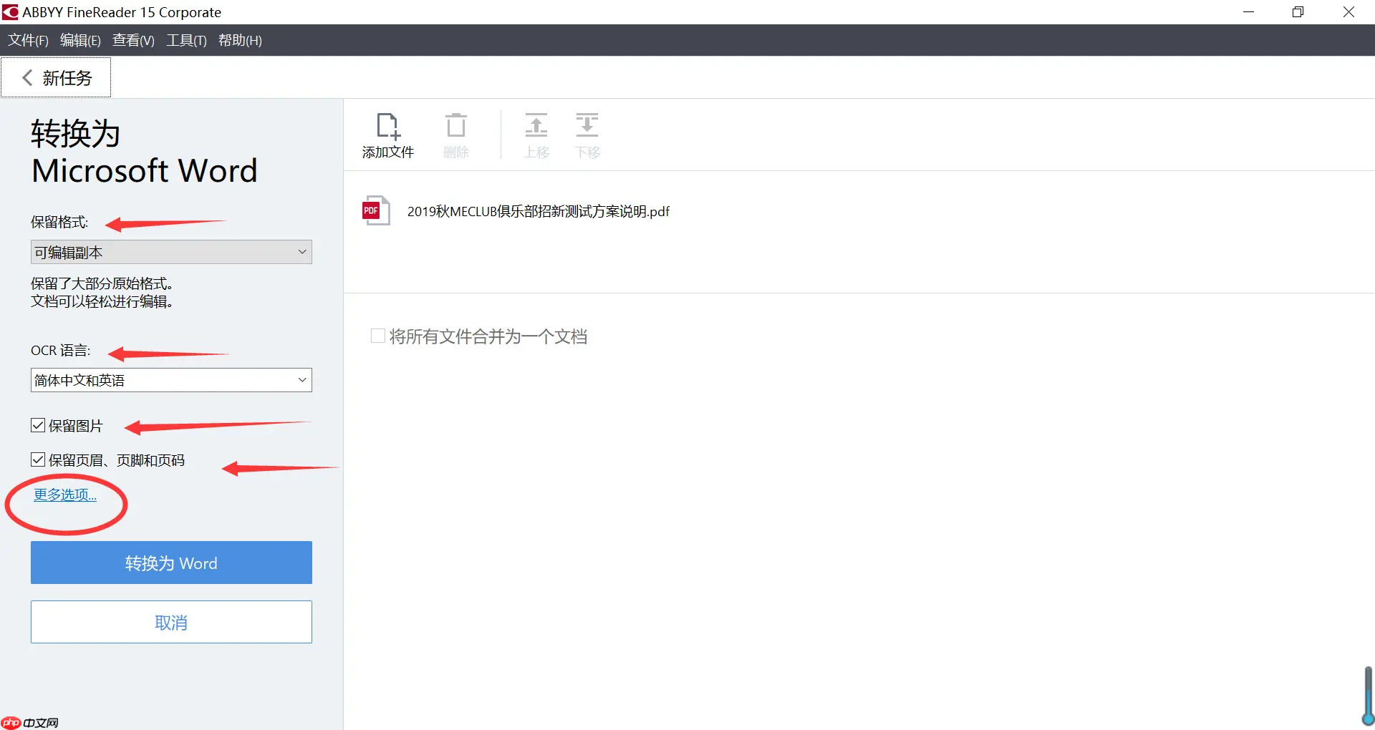1375x730 pixels.
Task: Select the 2019秋MECLUB俱乐部招新测试方案说明.pdf entry
Action: click(x=538, y=211)
